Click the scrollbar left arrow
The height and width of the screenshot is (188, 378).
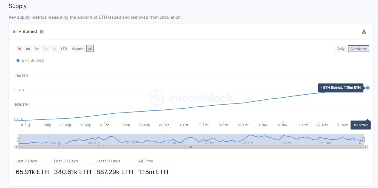[16, 147]
